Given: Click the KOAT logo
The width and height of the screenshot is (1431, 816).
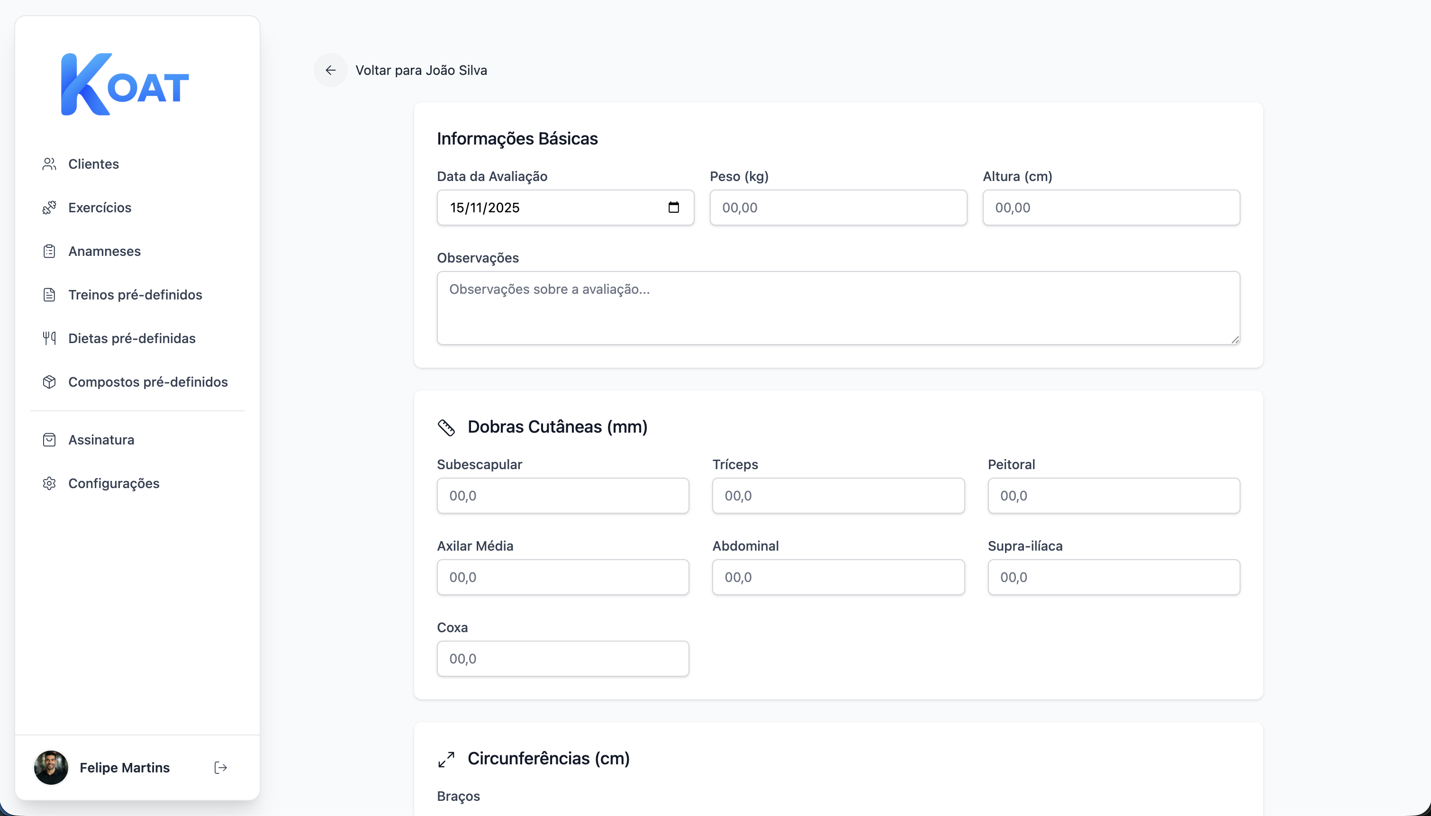Looking at the screenshot, I should pyautogui.click(x=125, y=85).
